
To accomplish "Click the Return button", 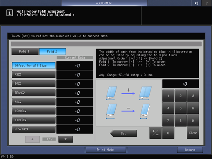I will tap(190, 150).
